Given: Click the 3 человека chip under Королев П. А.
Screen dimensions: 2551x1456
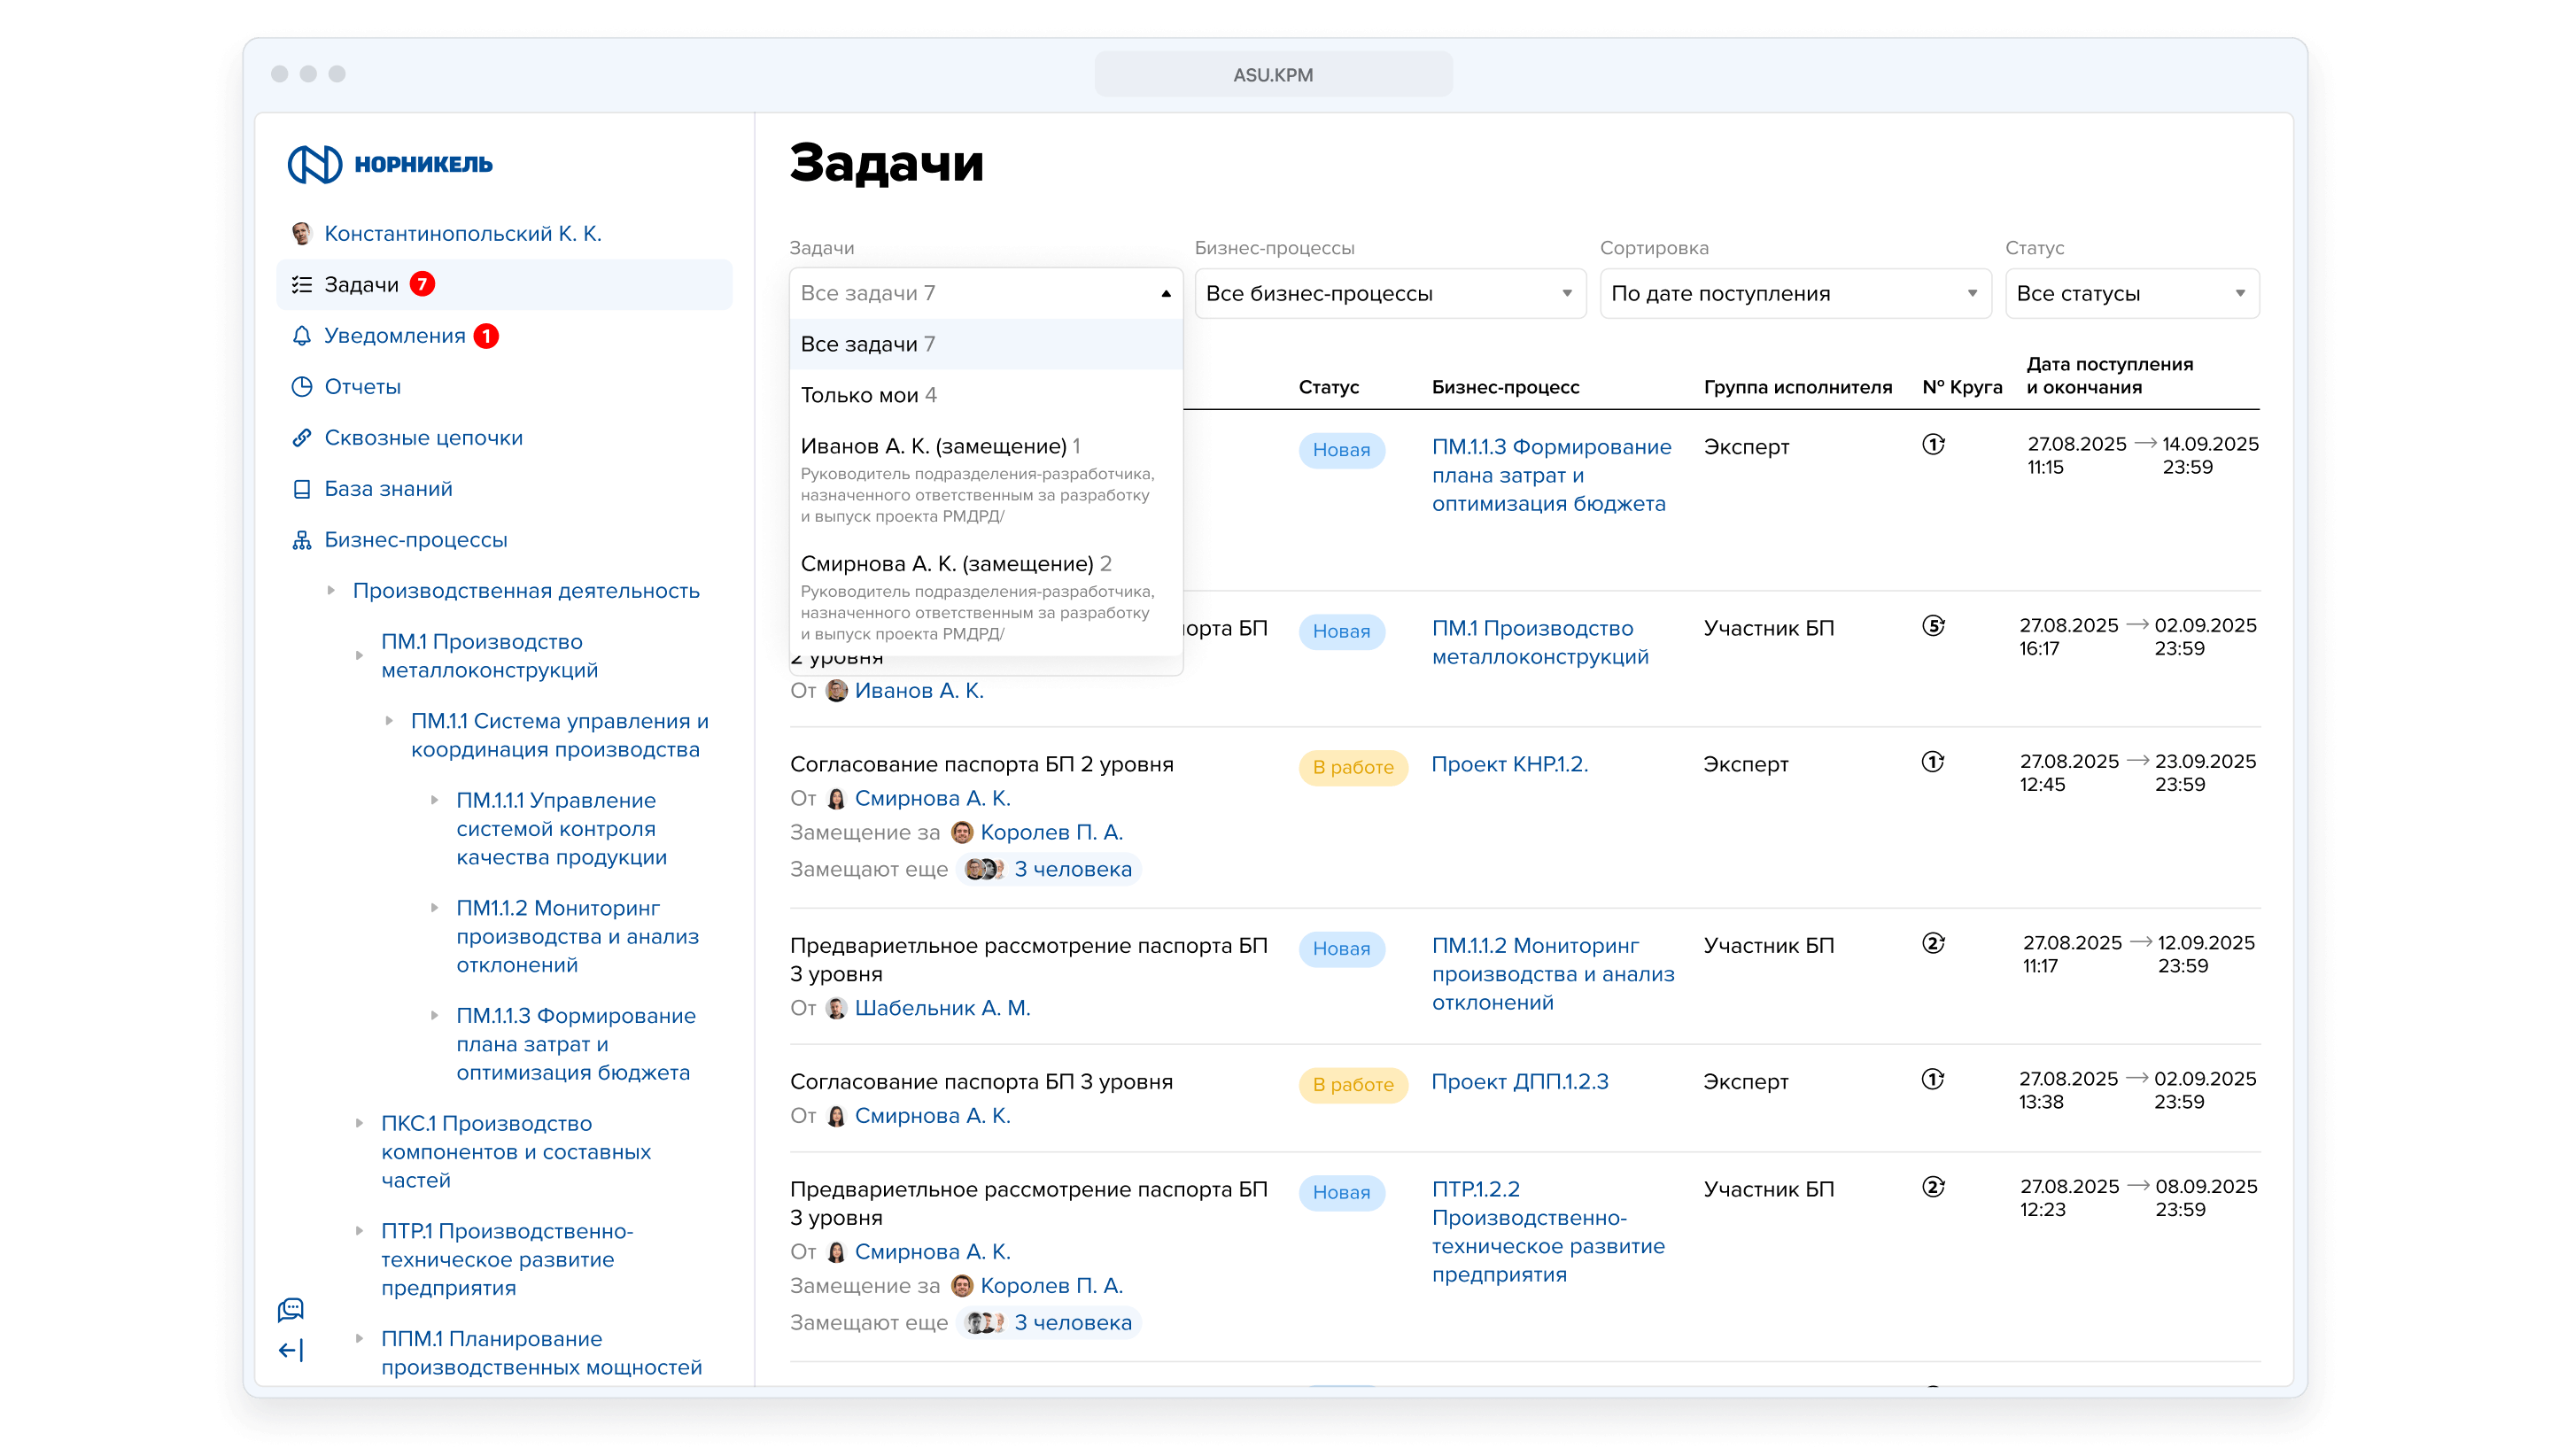Looking at the screenshot, I should 1050,870.
